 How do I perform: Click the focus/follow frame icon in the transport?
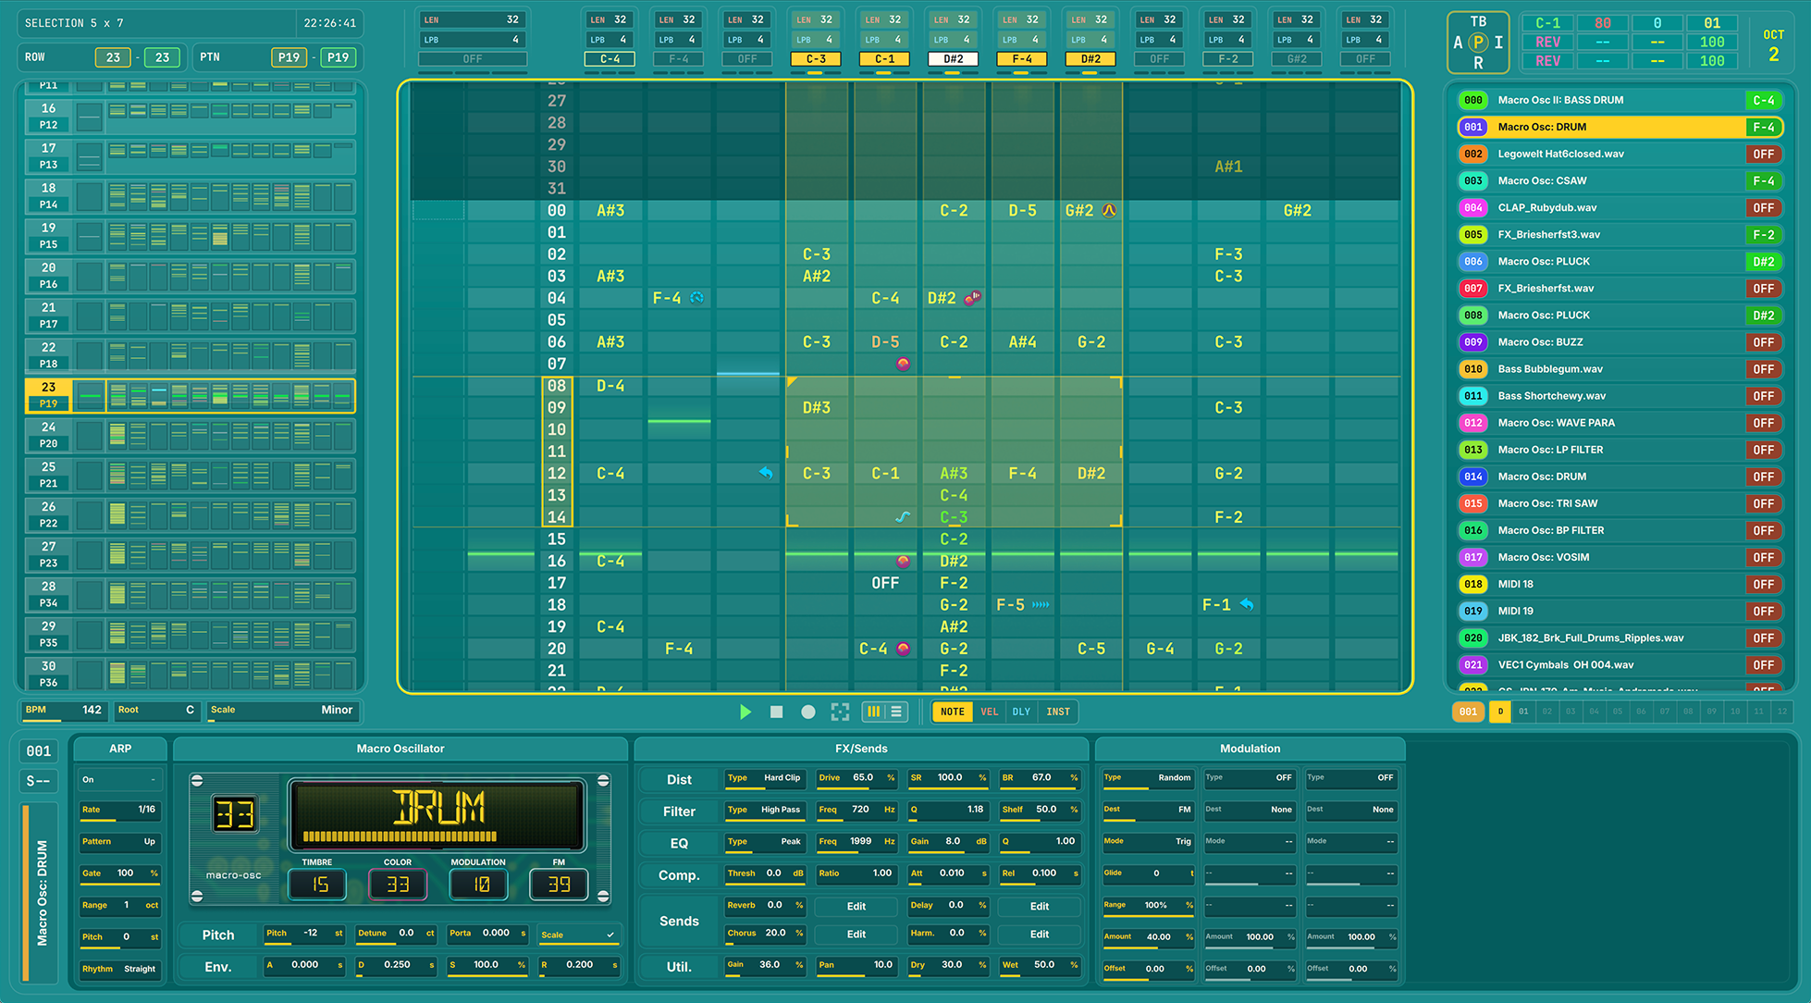pyautogui.click(x=840, y=712)
